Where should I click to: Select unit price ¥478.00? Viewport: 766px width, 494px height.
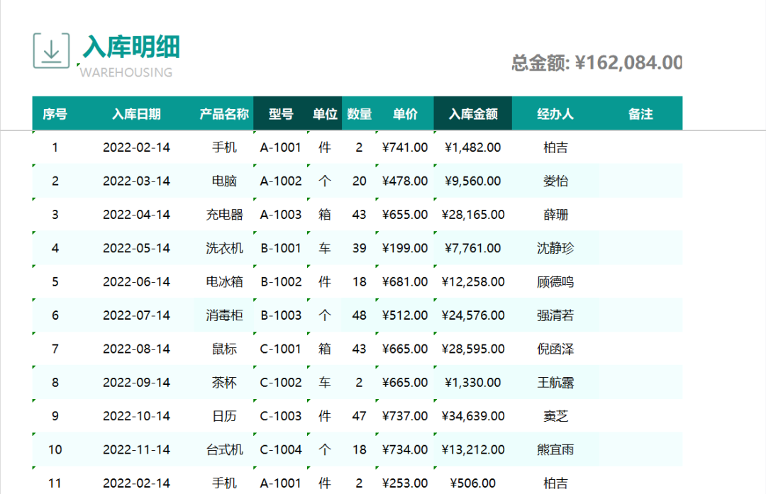tap(405, 181)
